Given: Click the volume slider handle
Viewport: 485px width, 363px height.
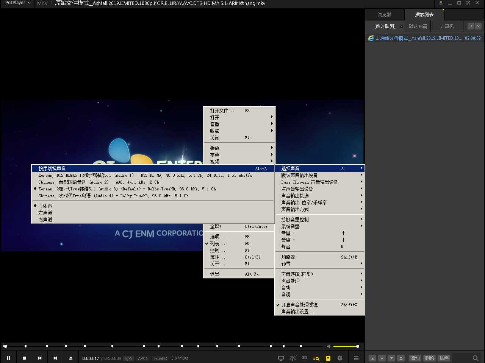Looking at the screenshot, I should (x=357, y=346).
